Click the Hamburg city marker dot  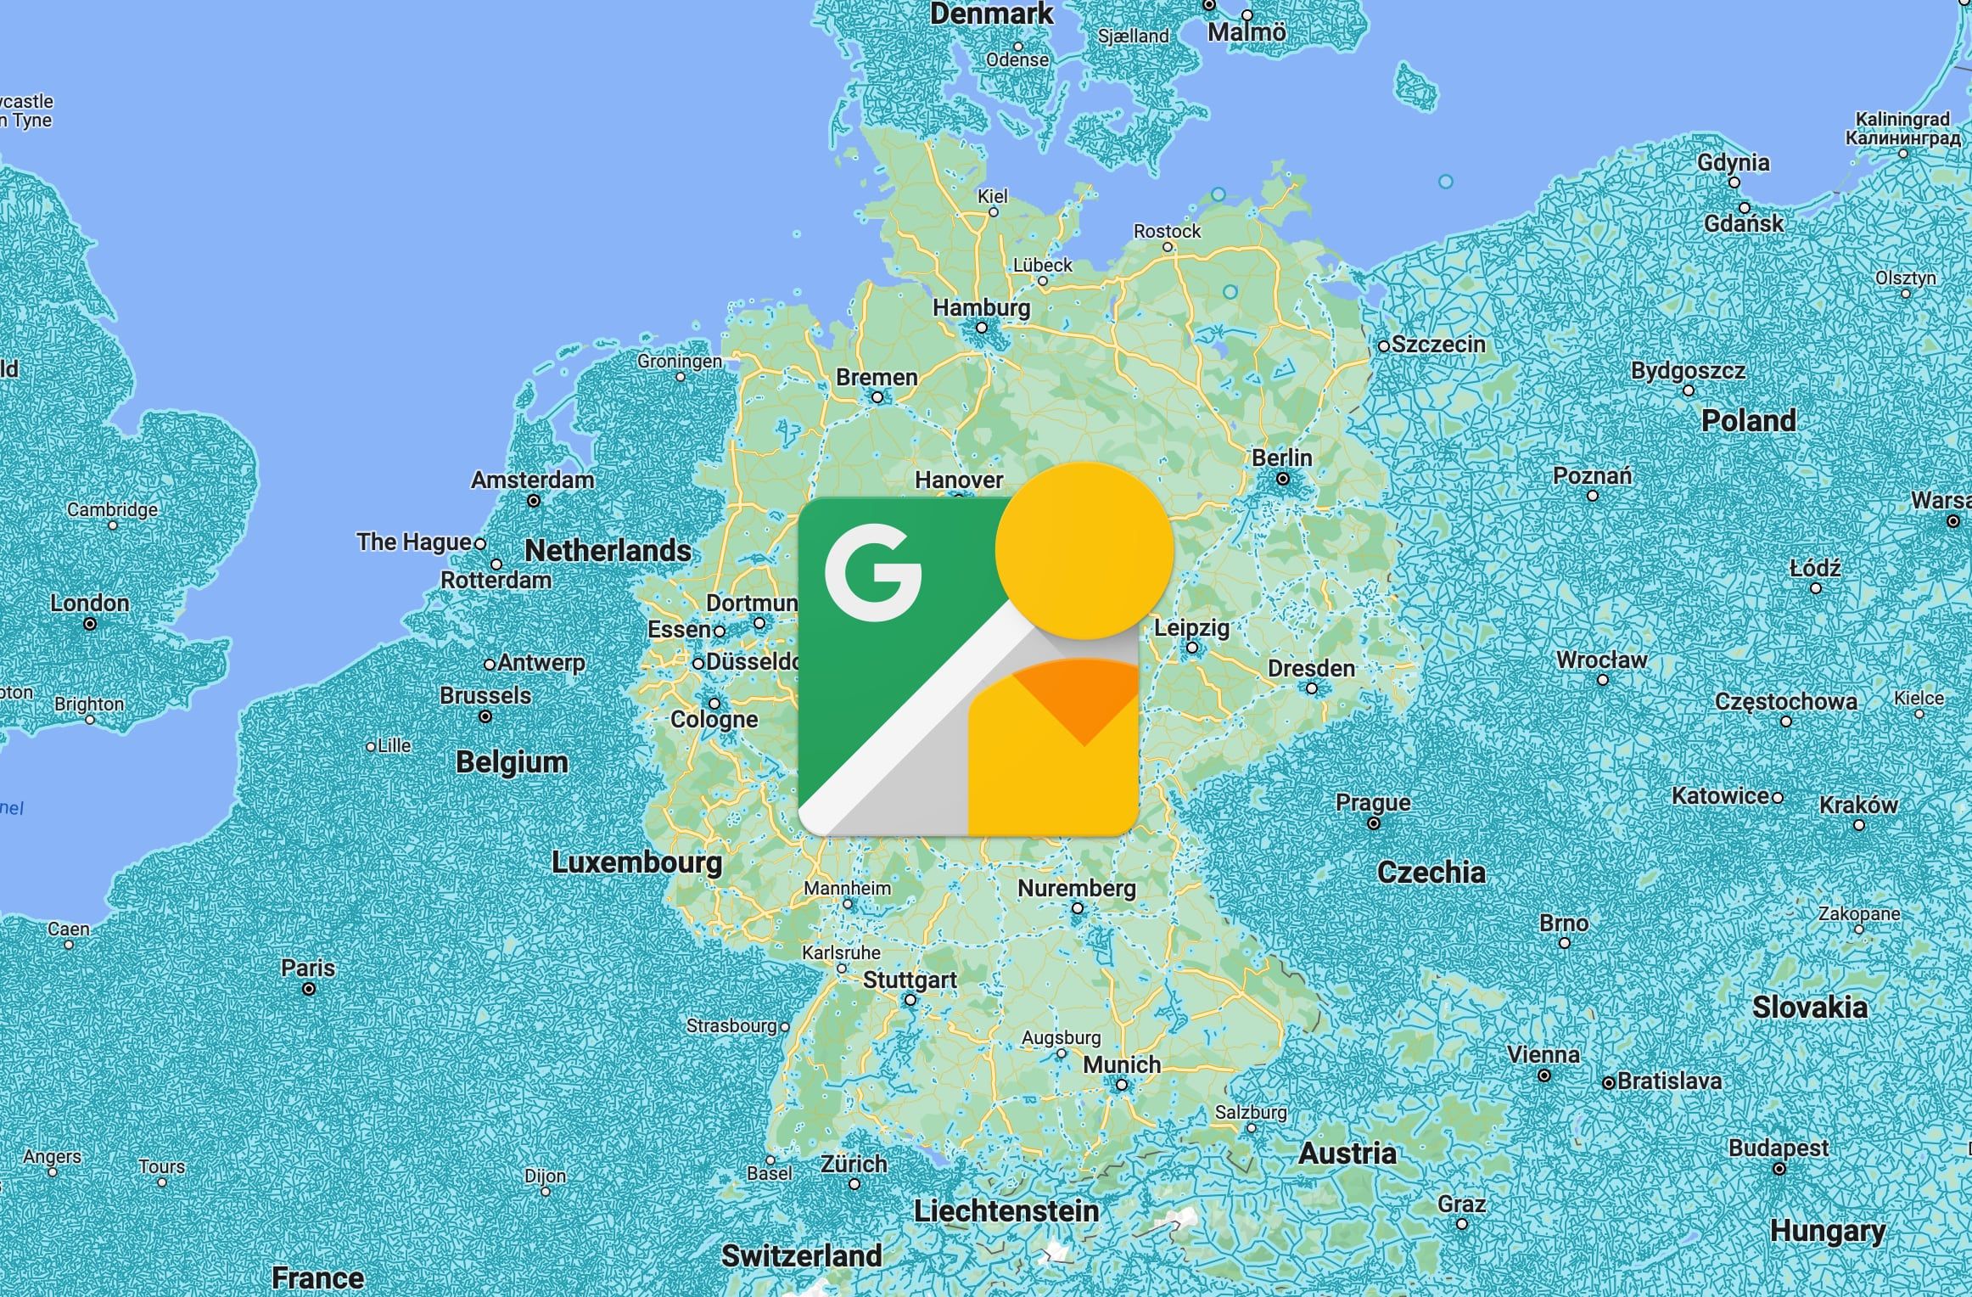tap(982, 328)
